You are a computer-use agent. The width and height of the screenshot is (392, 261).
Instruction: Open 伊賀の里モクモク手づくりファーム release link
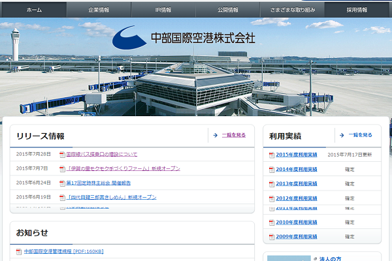pyautogui.click(x=123, y=168)
